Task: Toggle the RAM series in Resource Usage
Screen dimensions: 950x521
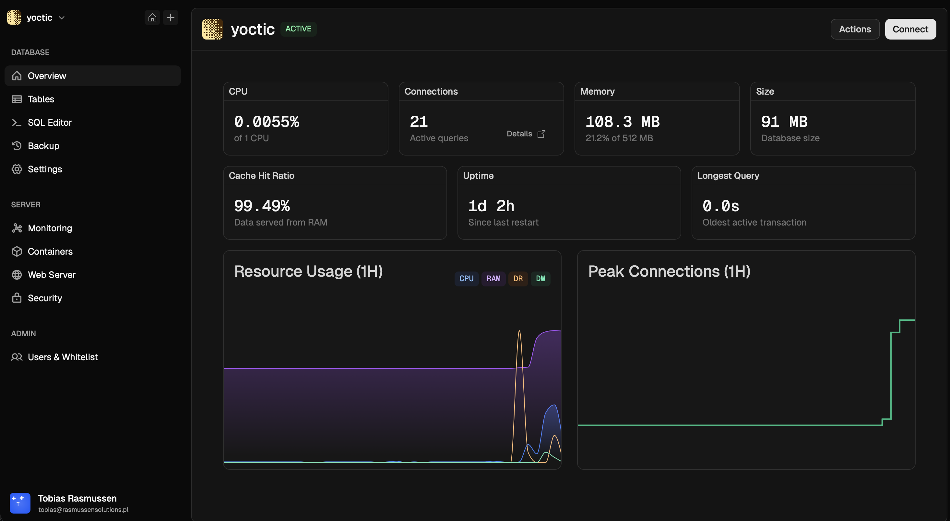Action: pos(493,279)
